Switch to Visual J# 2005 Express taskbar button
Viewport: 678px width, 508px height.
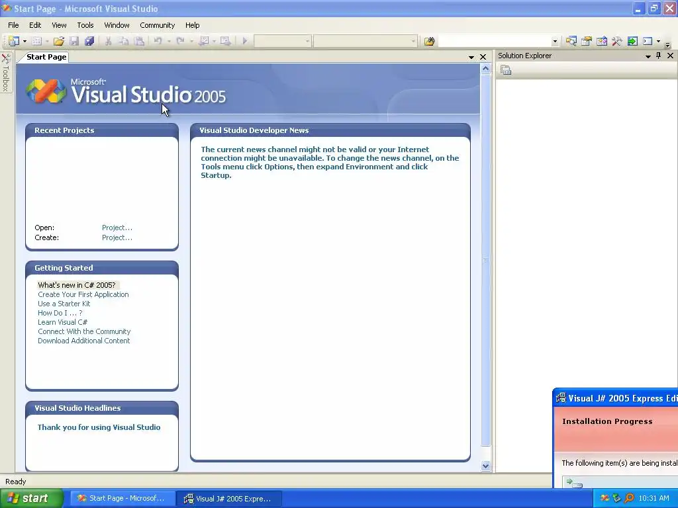228,499
